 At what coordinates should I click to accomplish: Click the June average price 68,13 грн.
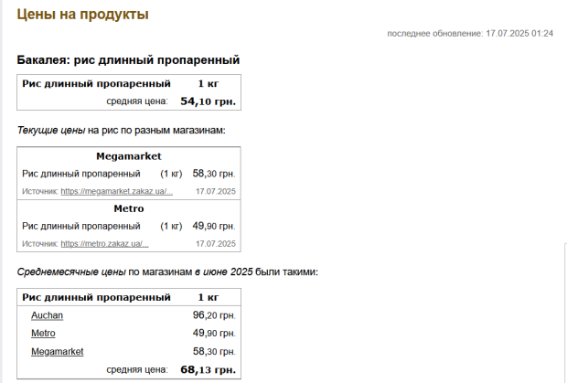(208, 369)
